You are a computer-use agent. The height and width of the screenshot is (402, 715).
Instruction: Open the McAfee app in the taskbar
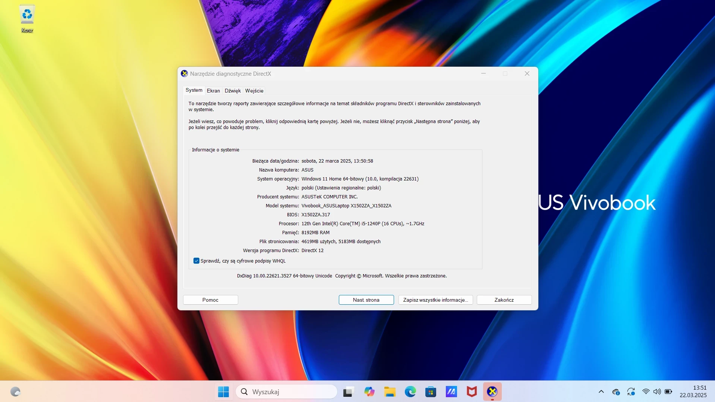point(472,392)
